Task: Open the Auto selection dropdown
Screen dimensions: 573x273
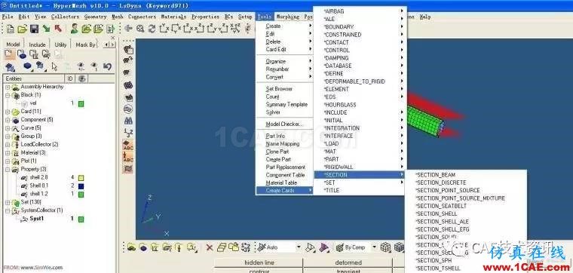Action: [299, 247]
